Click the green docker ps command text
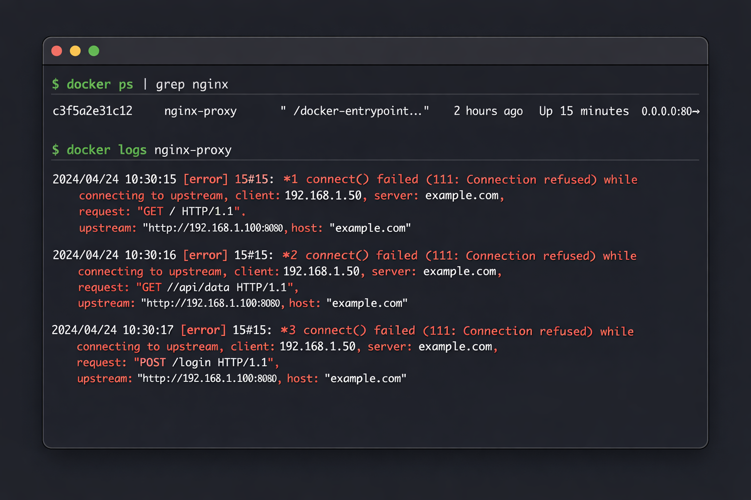 [100, 84]
